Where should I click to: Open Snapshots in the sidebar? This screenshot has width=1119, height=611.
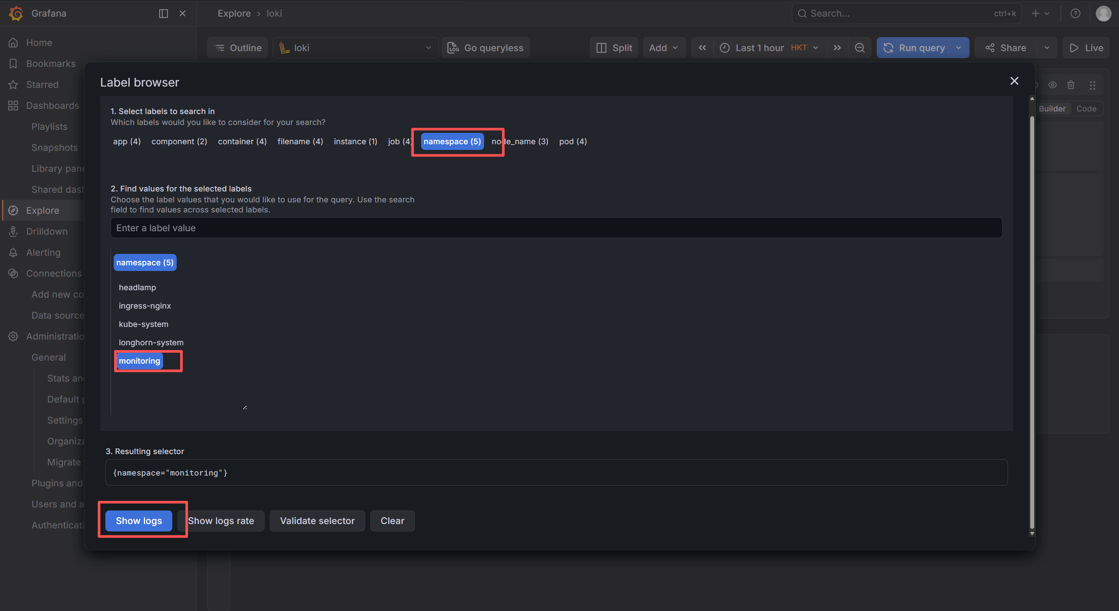pos(55,148)
